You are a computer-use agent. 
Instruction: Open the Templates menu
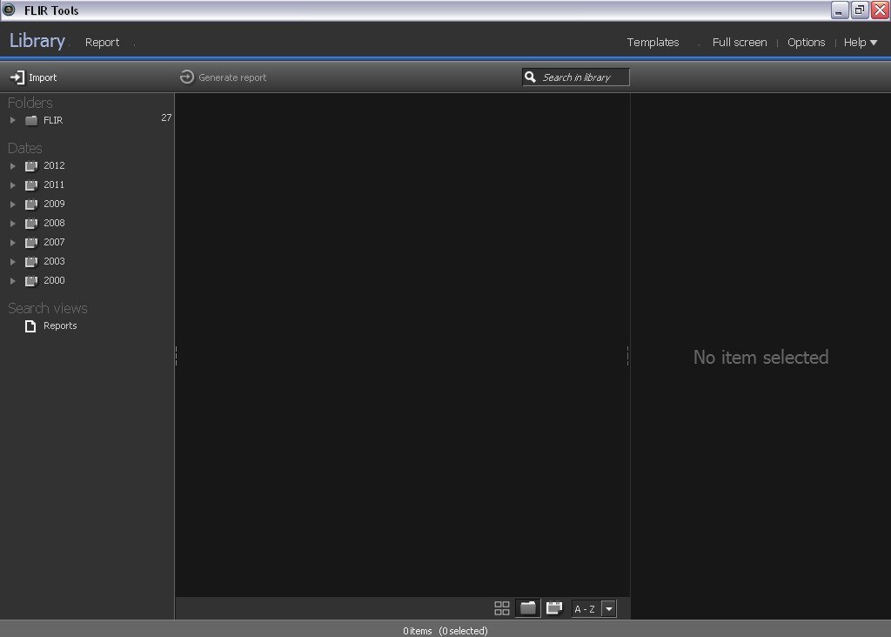coord(653,42)
